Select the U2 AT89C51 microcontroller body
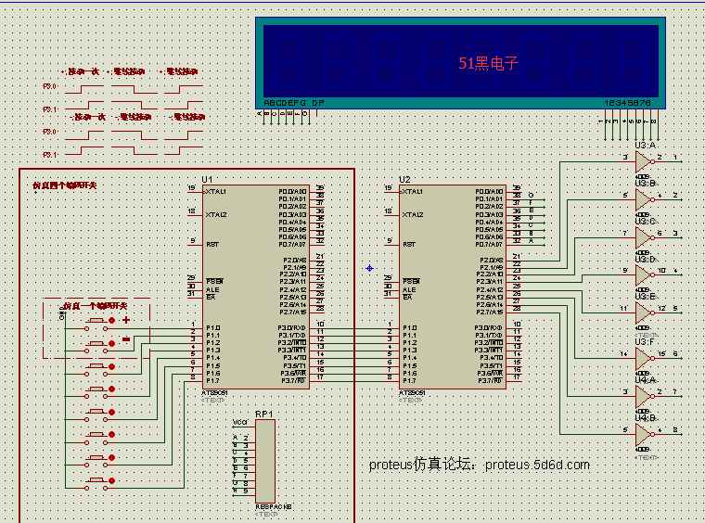Image resolution: width=705 pixels, height=523 pixels. (453, 287)
